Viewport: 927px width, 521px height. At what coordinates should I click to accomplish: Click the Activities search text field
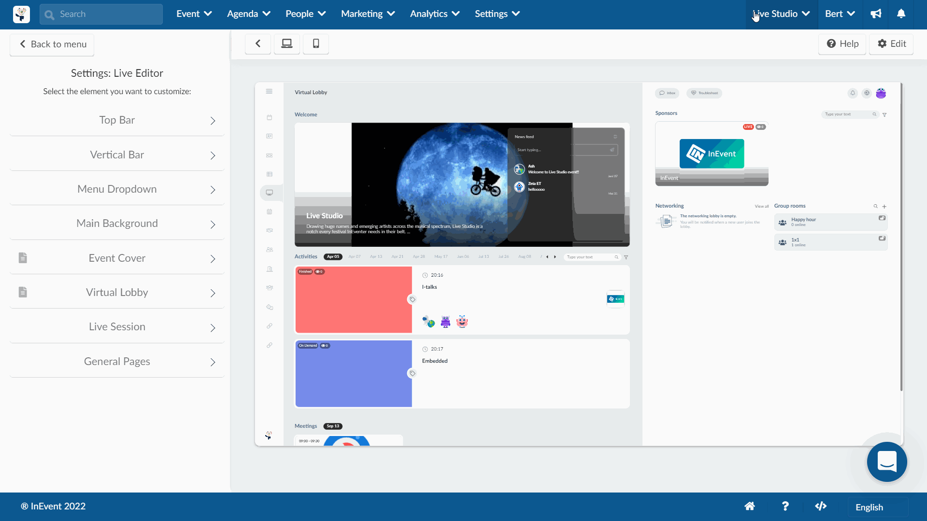tap(592, 257)
